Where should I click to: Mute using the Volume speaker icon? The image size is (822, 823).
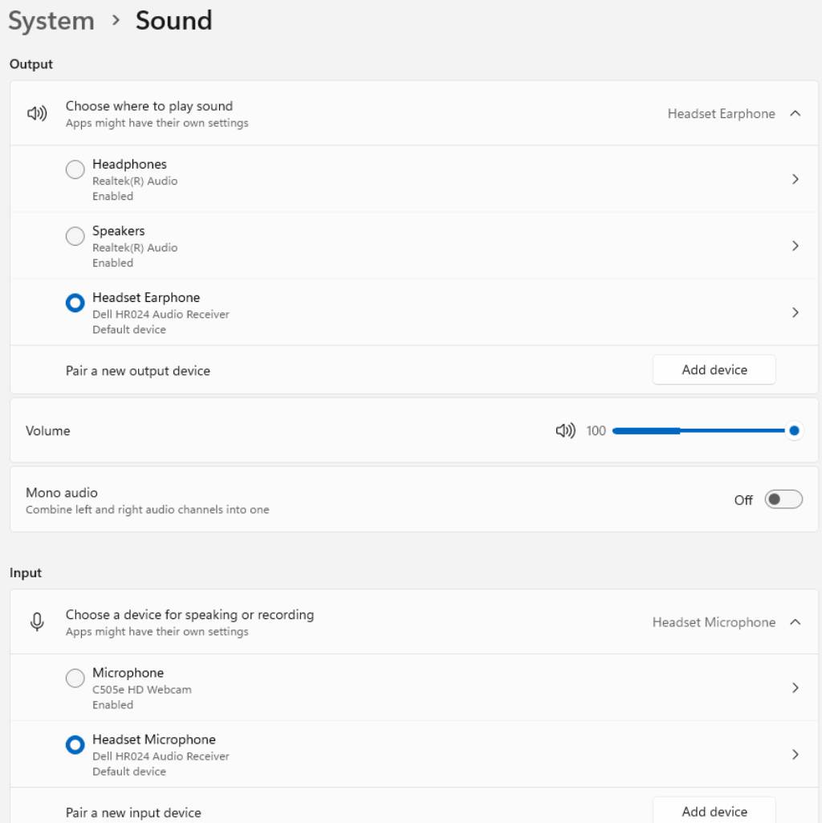565,431
